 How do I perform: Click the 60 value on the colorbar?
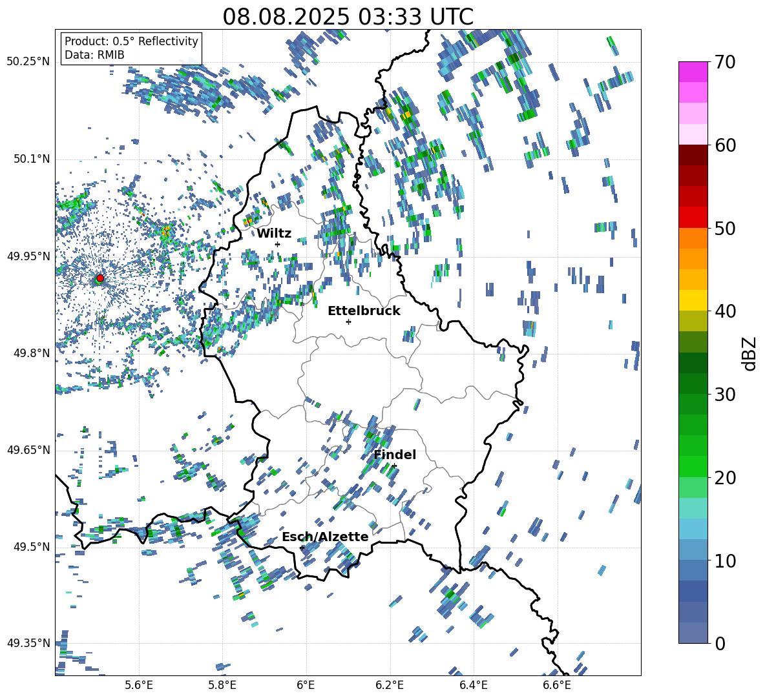click(724, 145)
